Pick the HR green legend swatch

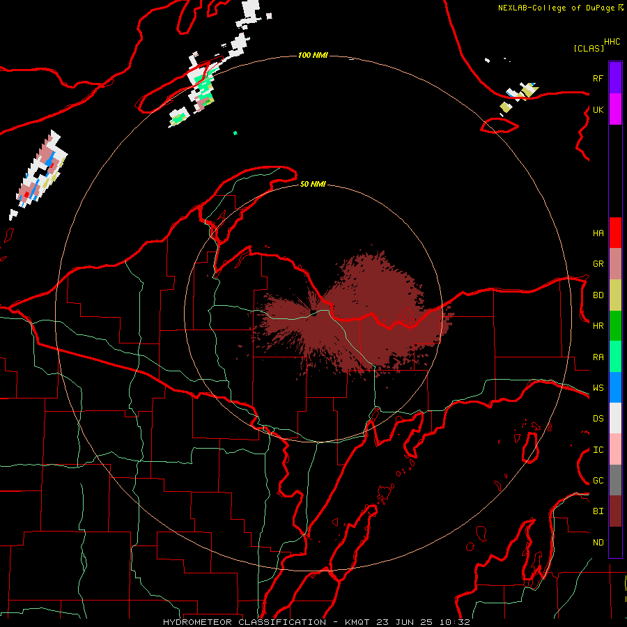(615, 326)
